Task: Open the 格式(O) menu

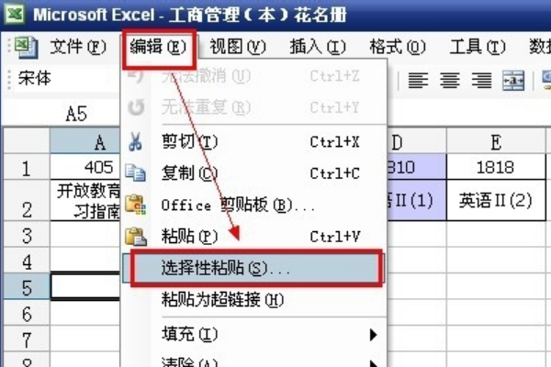Action: (x=398, y=47)
